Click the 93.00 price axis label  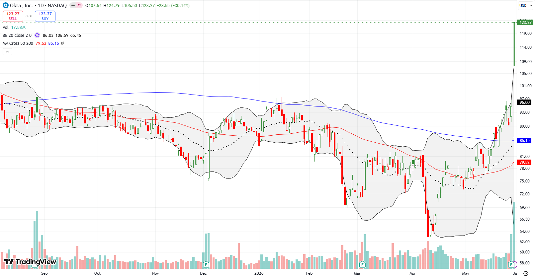[525, 112]
